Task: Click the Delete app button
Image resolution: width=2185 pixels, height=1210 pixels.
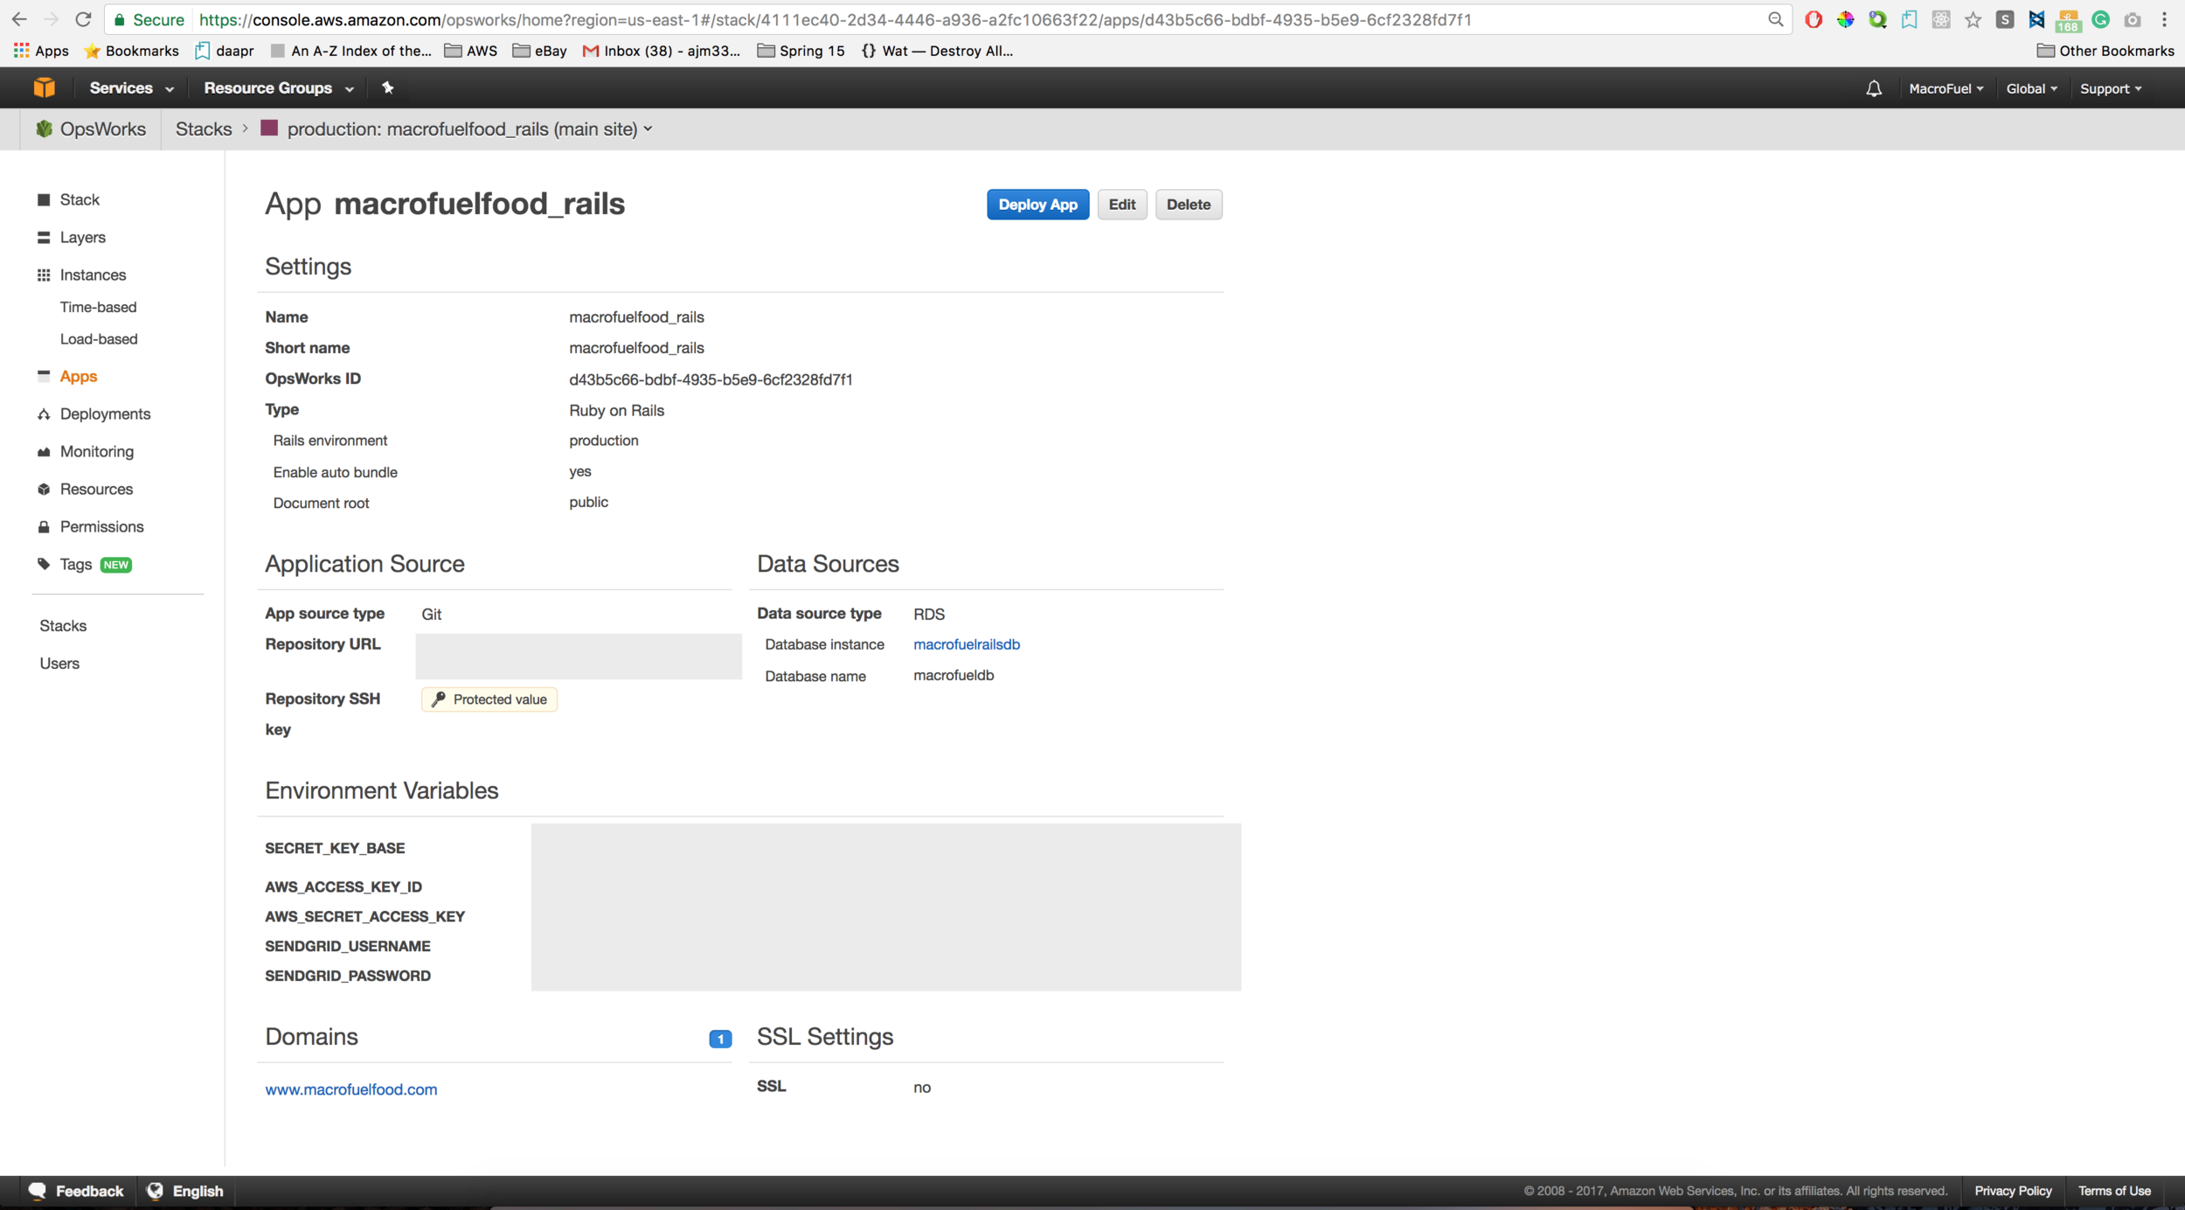Action: (x=1188, y=204)
